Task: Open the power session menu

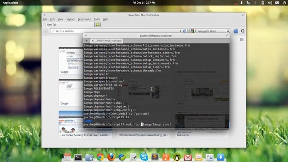Action: 284,3
